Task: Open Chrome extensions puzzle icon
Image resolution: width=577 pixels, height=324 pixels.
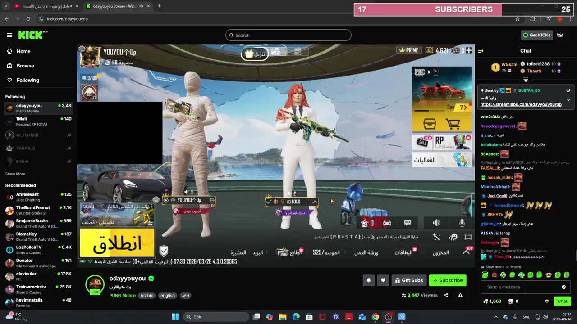Action: point(533,19)
